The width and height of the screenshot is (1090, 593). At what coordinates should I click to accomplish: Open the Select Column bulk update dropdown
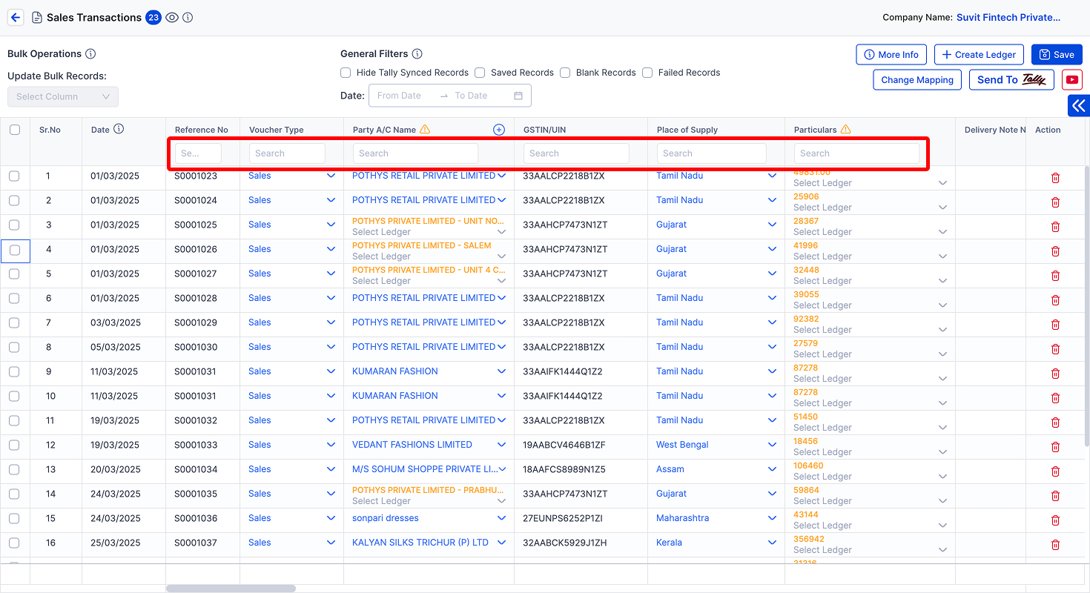[x=63, y=96]
